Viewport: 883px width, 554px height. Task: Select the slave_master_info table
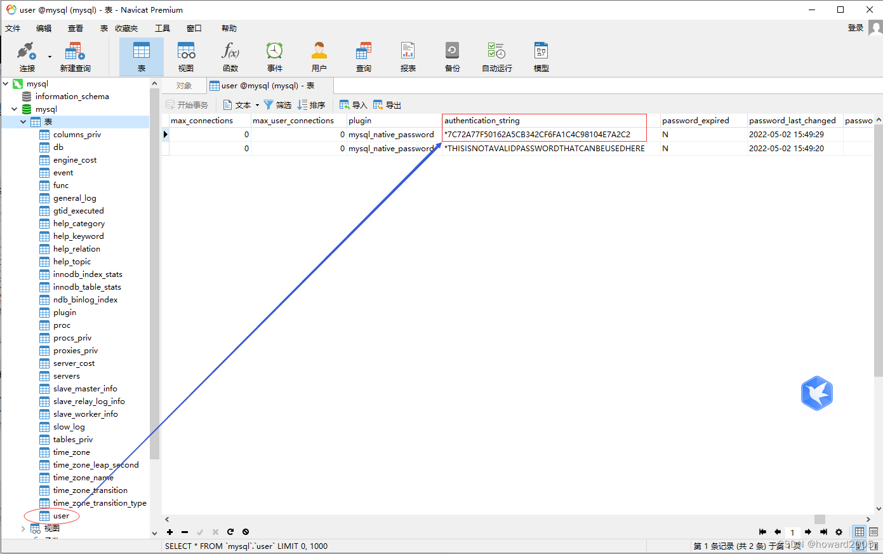click(x=85, y=388)
